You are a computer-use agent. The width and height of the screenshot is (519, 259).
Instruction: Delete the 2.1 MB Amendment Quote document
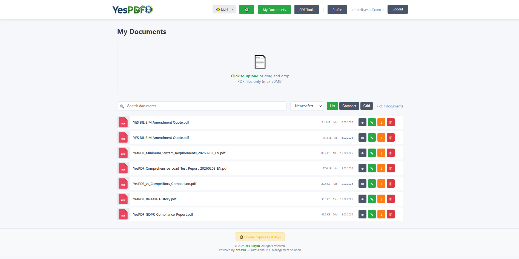click(391, 123)
